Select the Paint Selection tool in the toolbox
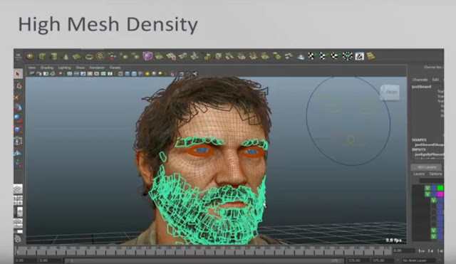 click(18, 97)
